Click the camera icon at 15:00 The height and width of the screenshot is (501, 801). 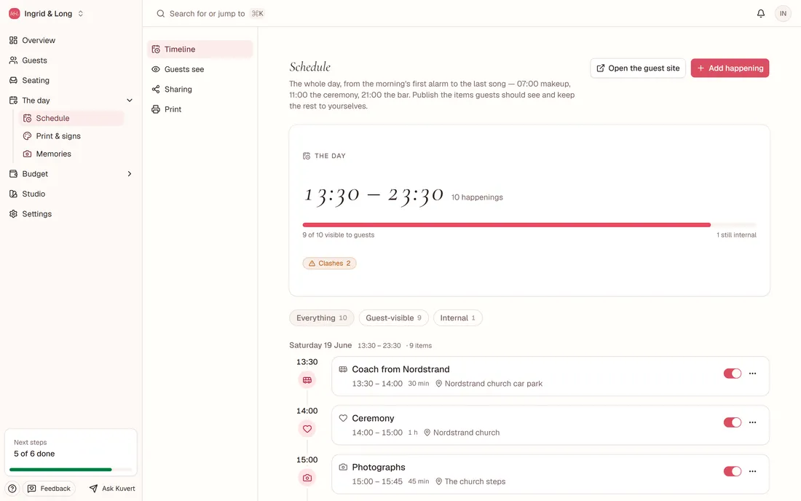coord(307,478)
